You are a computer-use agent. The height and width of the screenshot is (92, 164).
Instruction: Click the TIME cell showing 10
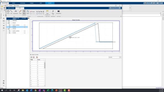[x=34, y=80]
